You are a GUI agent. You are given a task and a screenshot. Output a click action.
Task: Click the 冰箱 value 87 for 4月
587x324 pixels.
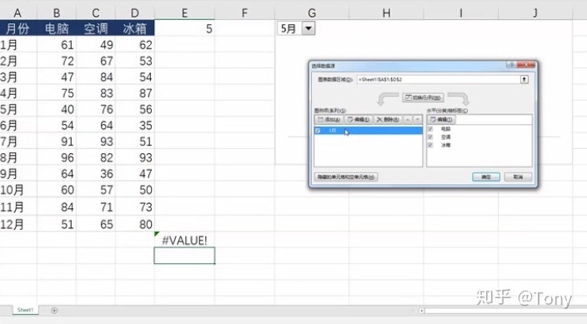[x=135, y=93]
